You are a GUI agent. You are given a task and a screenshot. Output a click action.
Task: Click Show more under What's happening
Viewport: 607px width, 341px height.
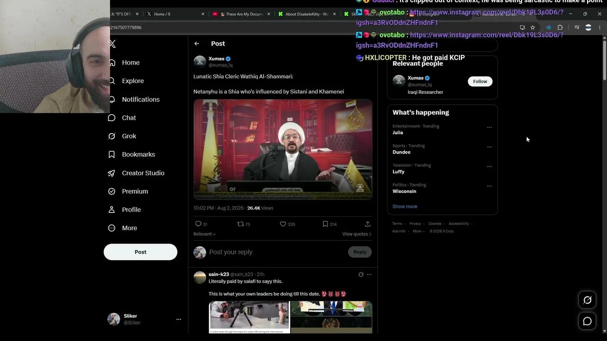(405, 206)
